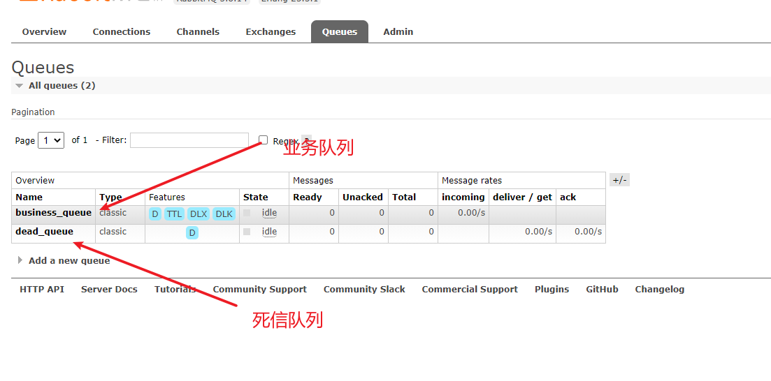Image resolution: width=771 pixels, height=381 pixels.
Task: Open the Plugins footer link
Action: 552,289
